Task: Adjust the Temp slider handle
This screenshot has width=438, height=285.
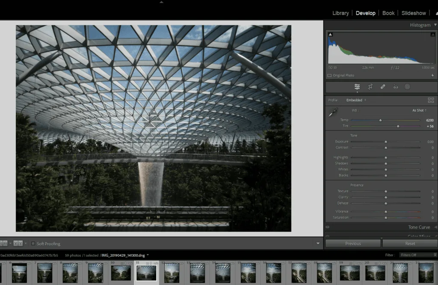Action: click(x=380, y=120)
